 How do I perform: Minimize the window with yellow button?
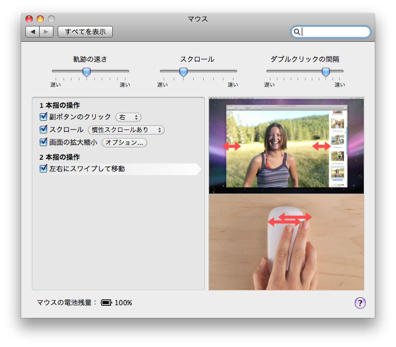click(40, 19)
